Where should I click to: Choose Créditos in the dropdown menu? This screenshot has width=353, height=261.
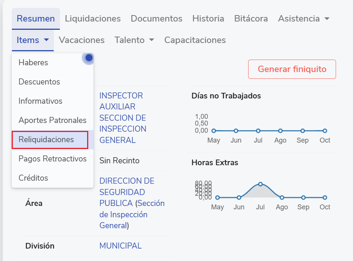tap(33, 178)
